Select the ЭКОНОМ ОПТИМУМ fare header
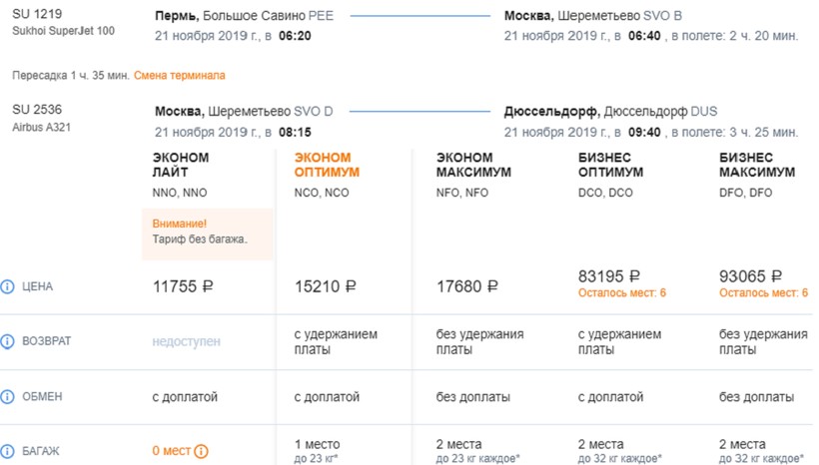Screen dimensions: 819x465 (x=327, y=165)
